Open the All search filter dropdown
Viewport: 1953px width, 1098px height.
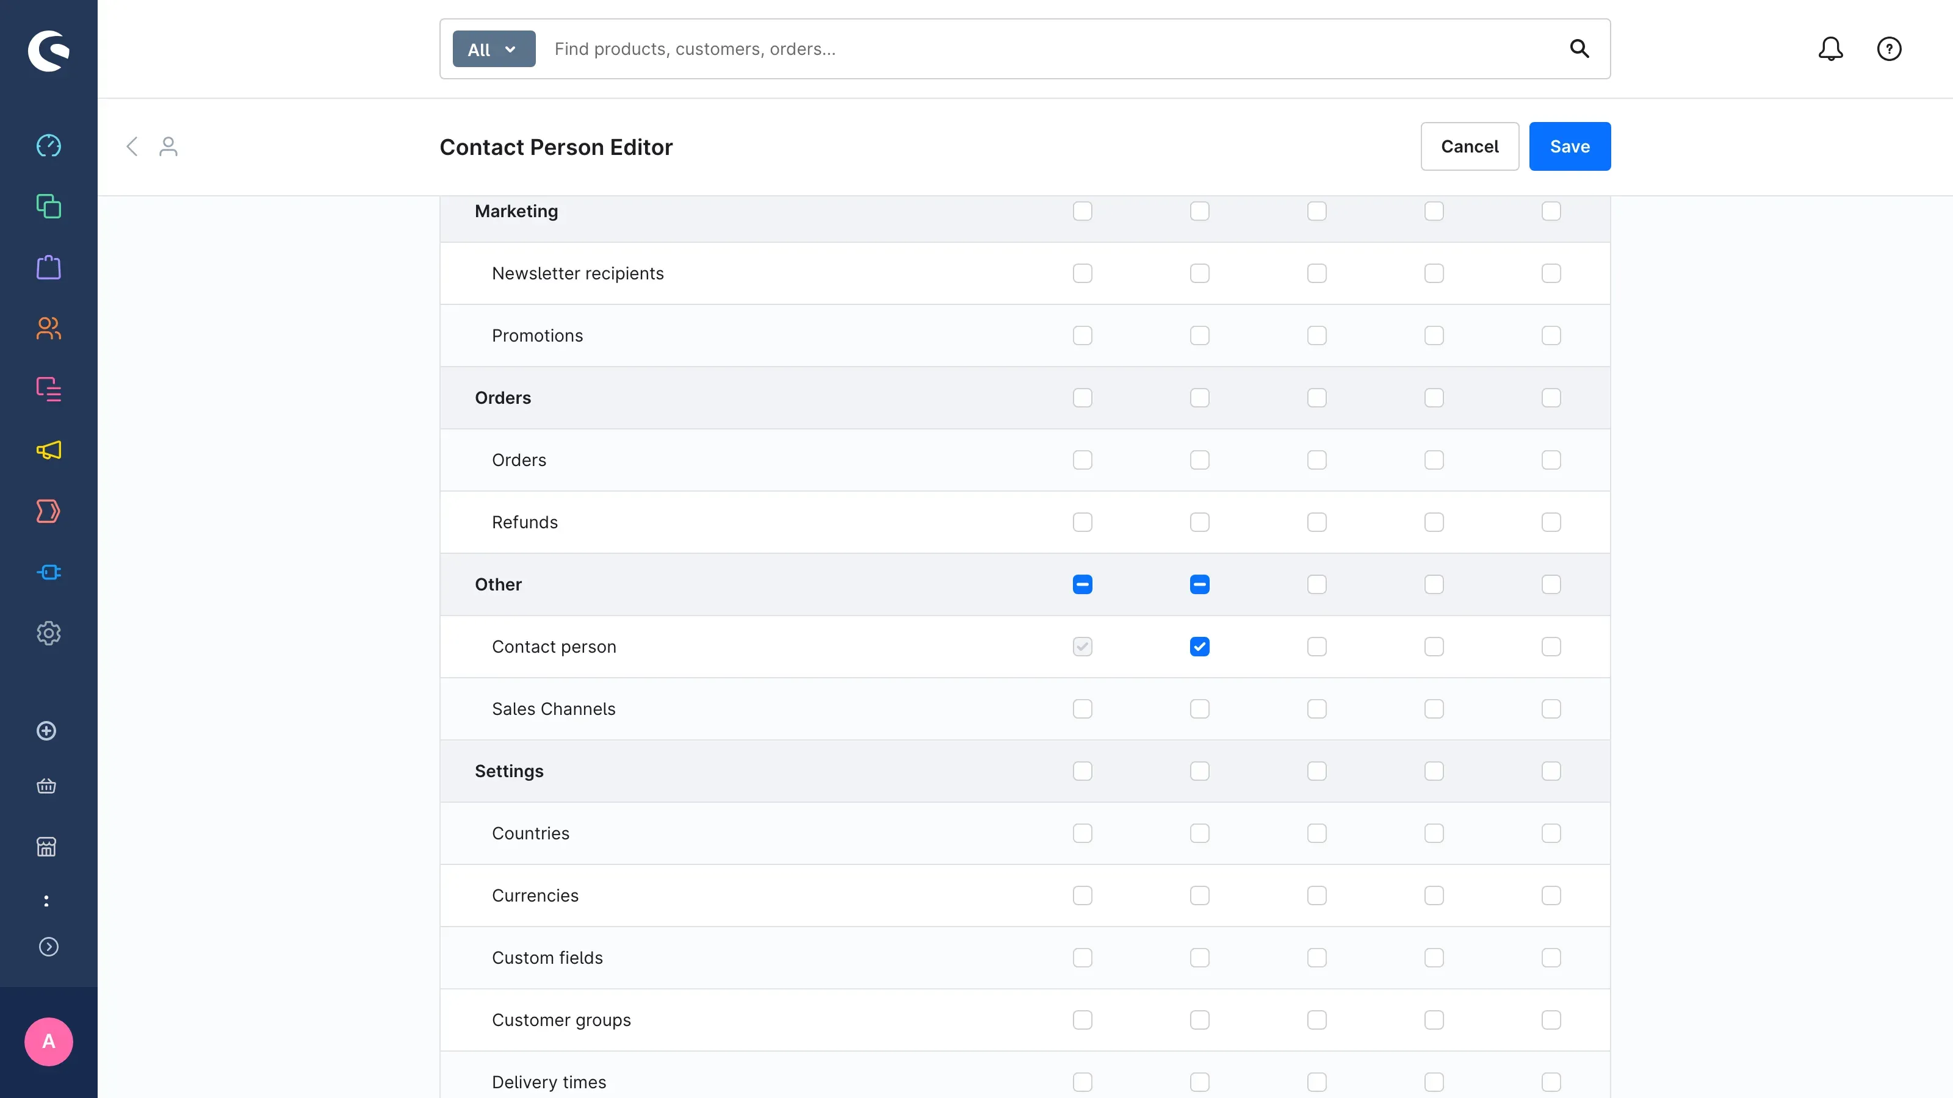click(x=494, y=49)
